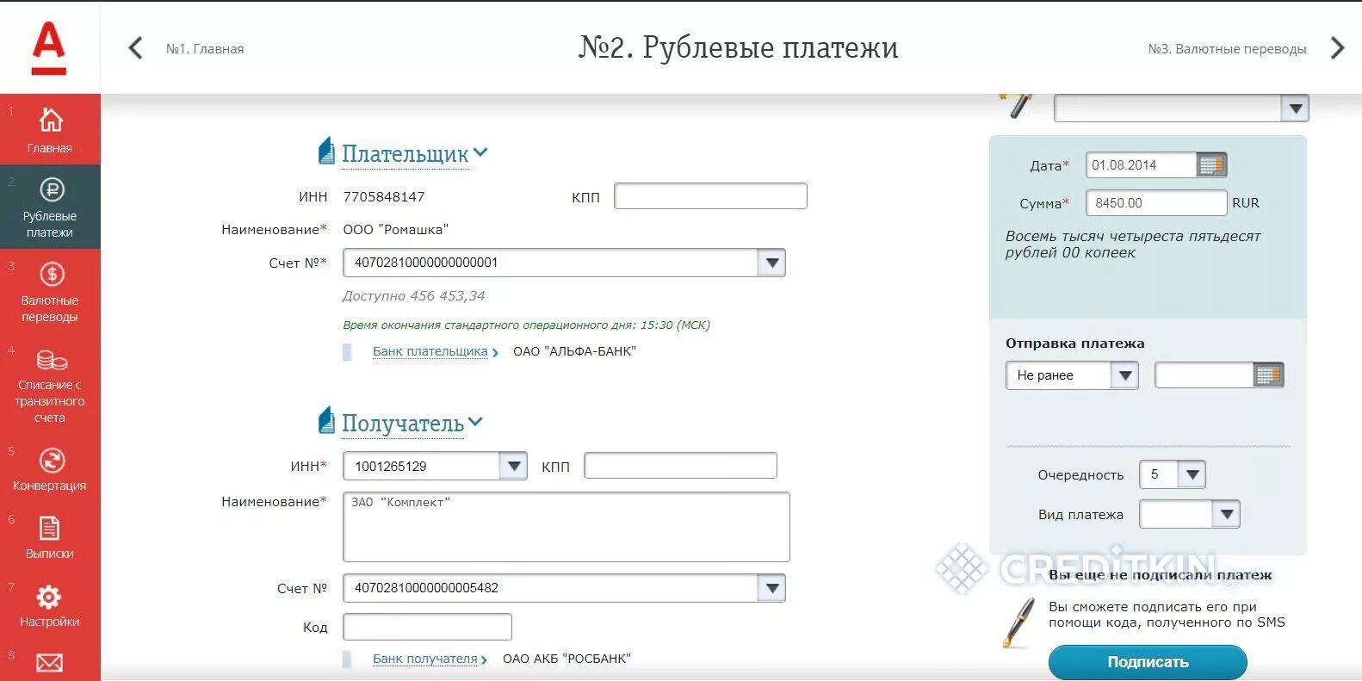The height and width of the screenshot is (681, 1362).
Task: Navigate to №3. Валютные переводы page
Action: [x=1227, y=49]
